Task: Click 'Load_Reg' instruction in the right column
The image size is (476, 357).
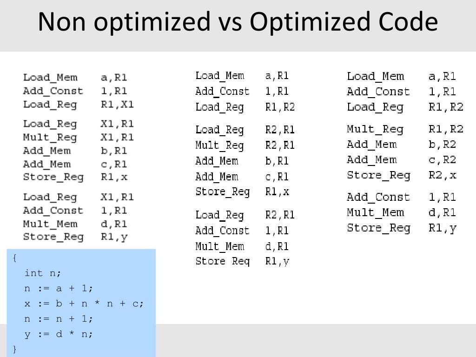Action: (375, 107)
